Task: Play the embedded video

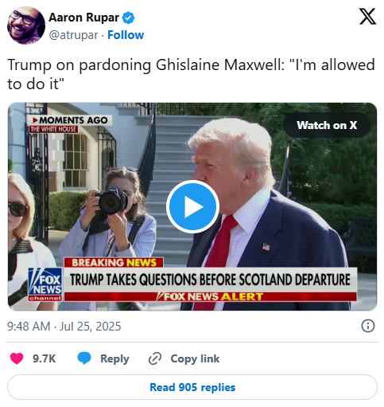Action: [x=192, y=206]
